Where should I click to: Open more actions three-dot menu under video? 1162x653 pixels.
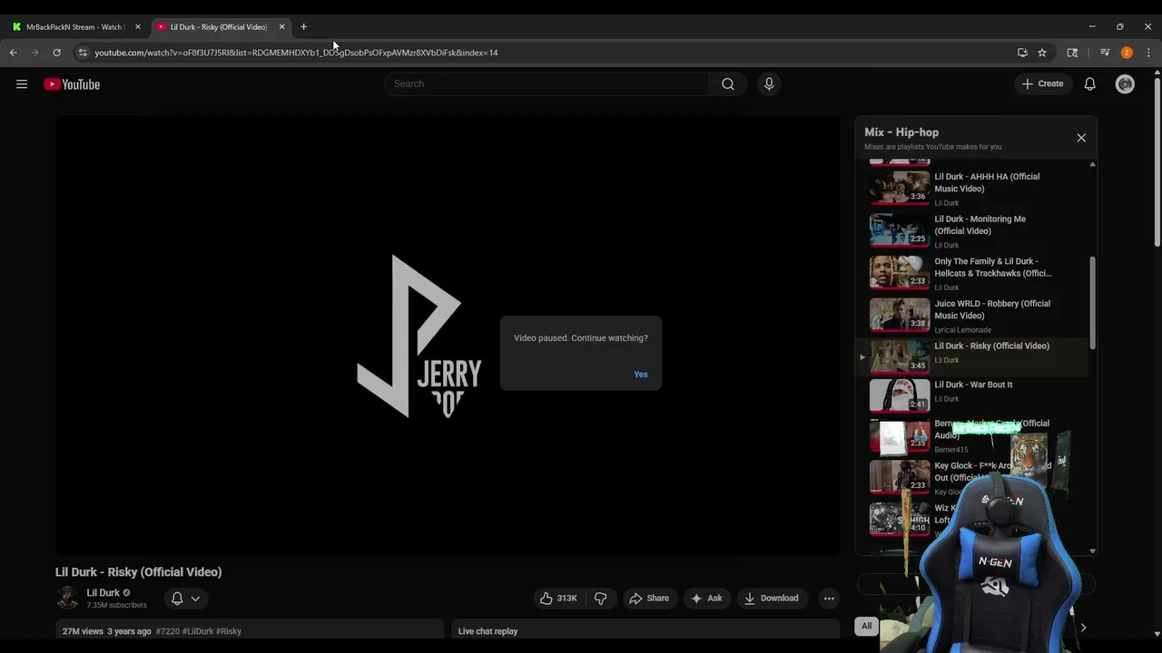click(x=829, y=599)
